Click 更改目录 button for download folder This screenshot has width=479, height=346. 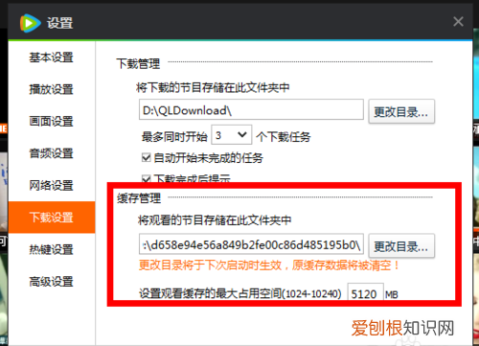401,111
